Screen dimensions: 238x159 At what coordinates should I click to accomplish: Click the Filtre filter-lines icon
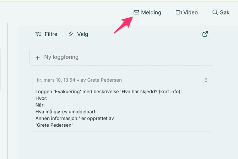click(x=38, y=34)
